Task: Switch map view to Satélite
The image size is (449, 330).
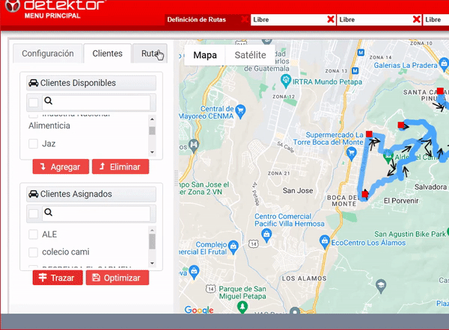Action: [x=250, y=55]
